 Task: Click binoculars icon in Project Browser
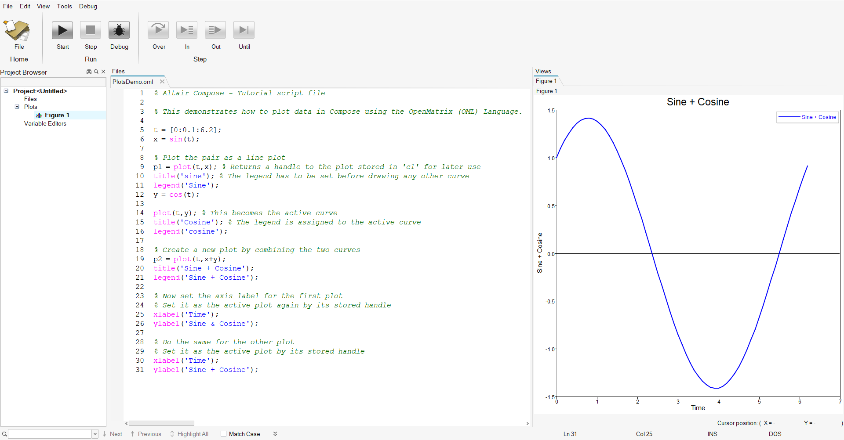click(89, 72)
